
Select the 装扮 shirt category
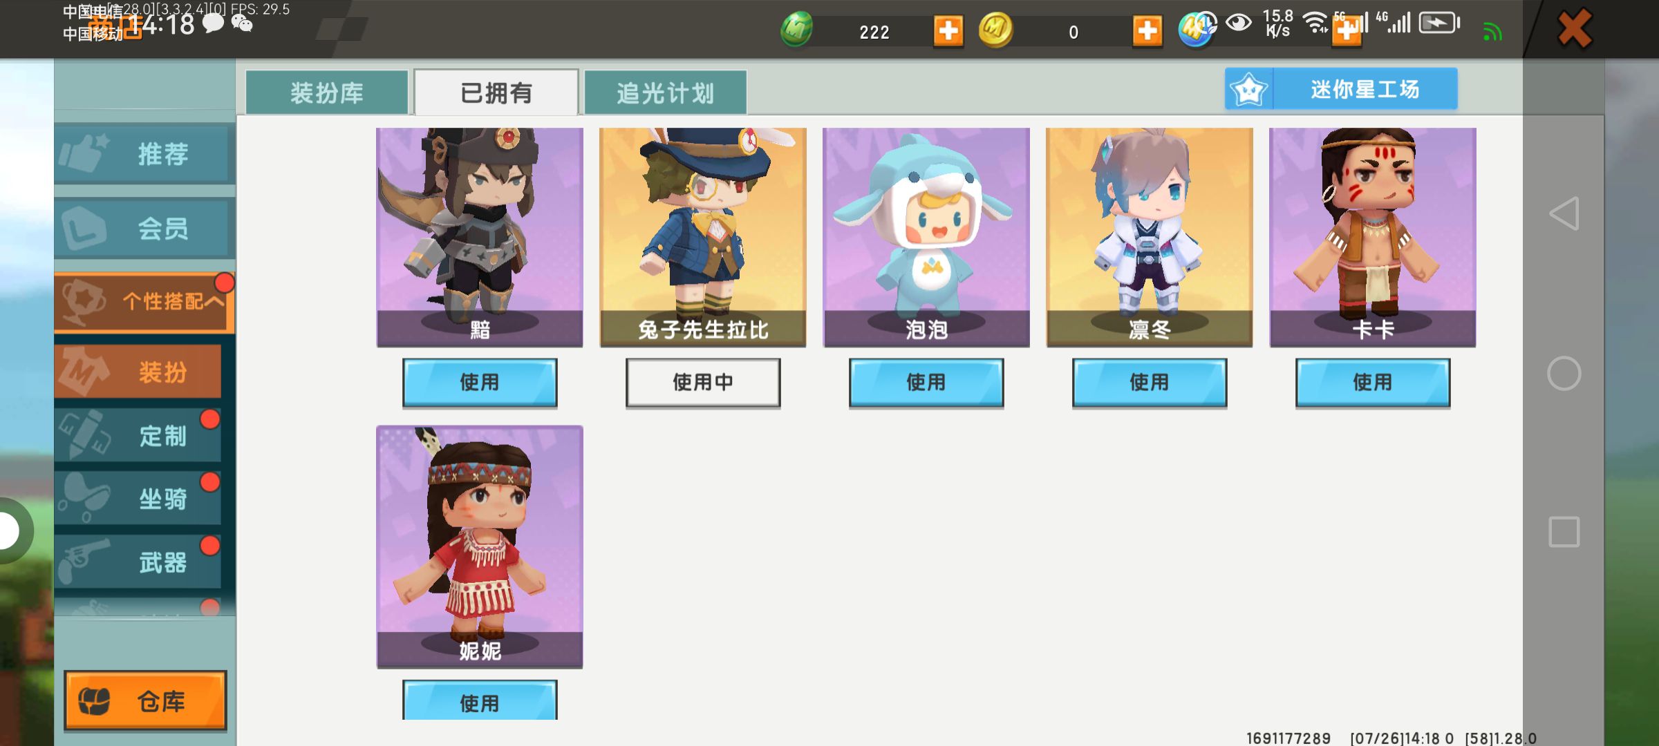point(138,372)
